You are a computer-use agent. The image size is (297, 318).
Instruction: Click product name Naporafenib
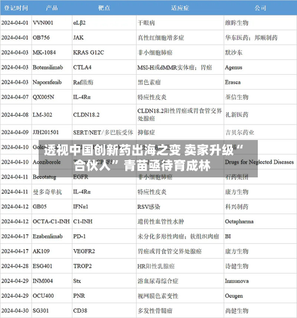(47, 82)
